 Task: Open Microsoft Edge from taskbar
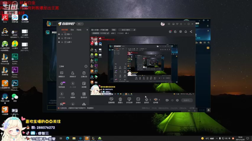(67, 138)
